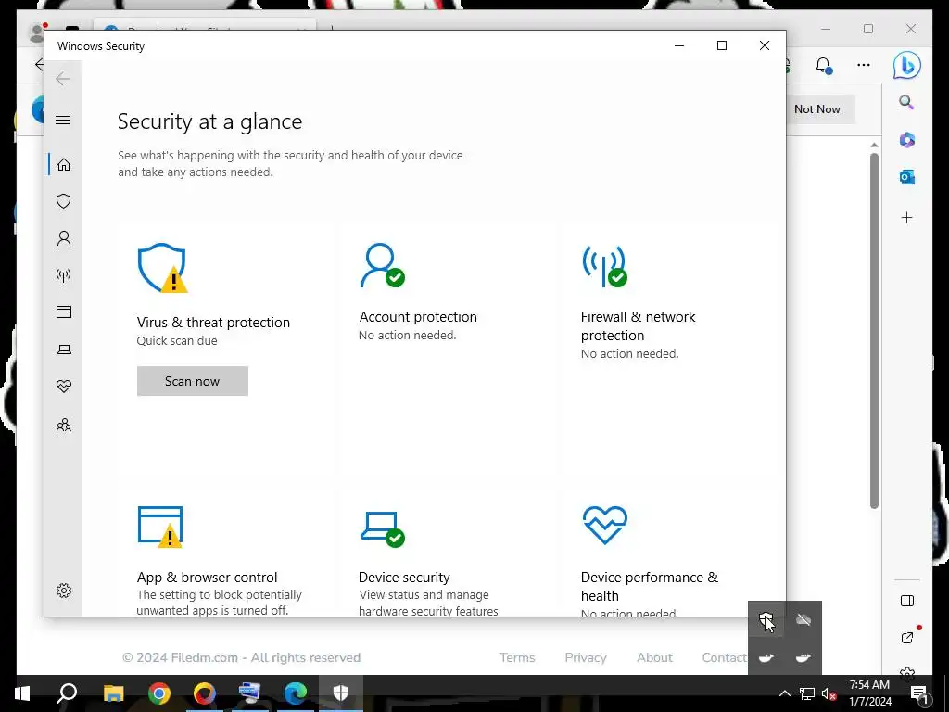Click the Edge page vertical scrollbar

click(x=874, y=330)
